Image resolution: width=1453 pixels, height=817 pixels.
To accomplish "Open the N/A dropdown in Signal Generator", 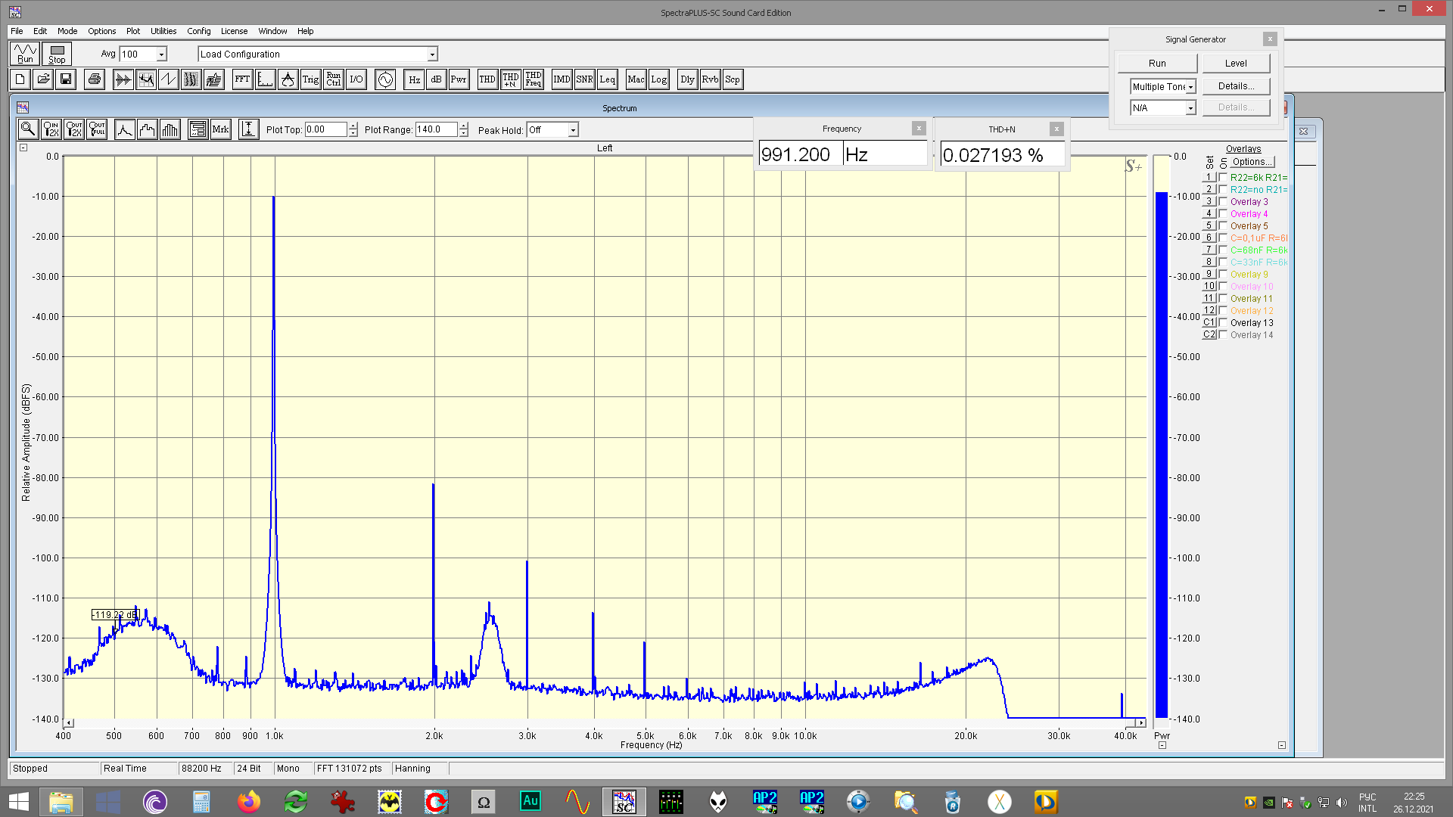I will (x=1190, y=108).
